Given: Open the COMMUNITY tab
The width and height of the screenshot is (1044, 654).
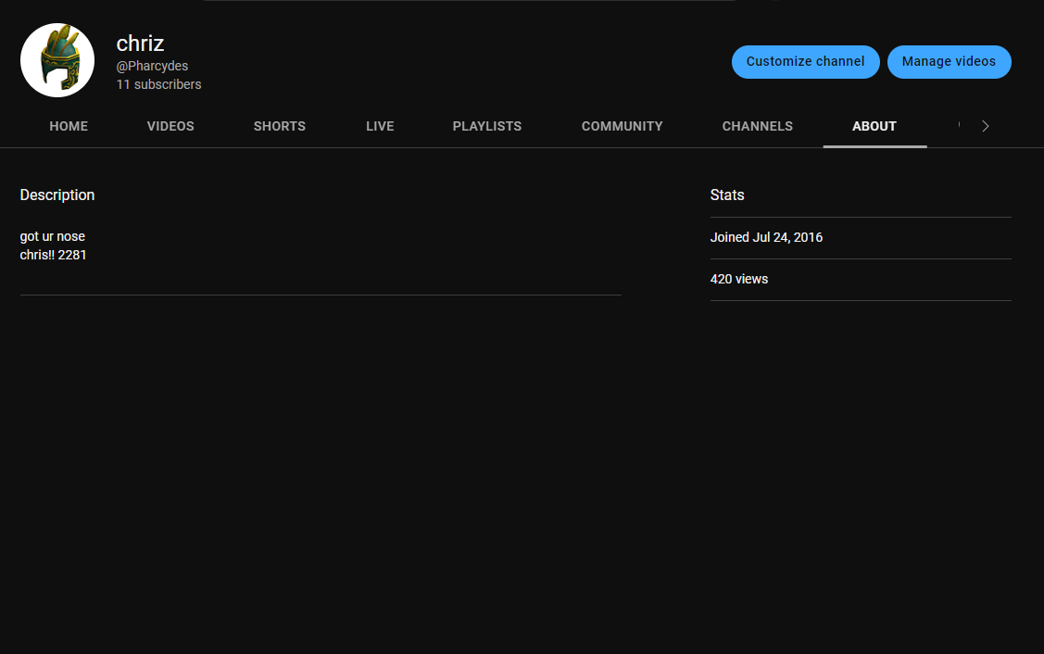Looking at the screenshot, I should pos(622,126).
